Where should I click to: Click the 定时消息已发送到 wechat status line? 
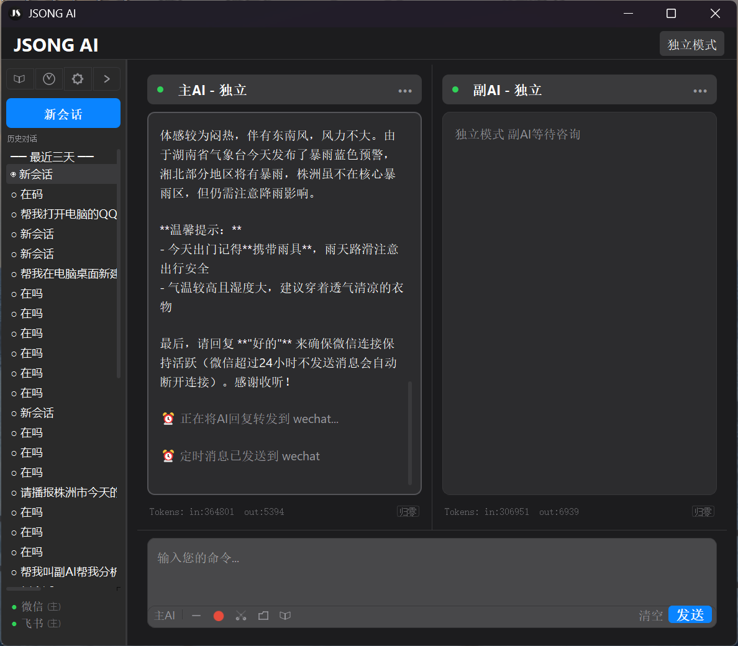[x=250, y=456]
